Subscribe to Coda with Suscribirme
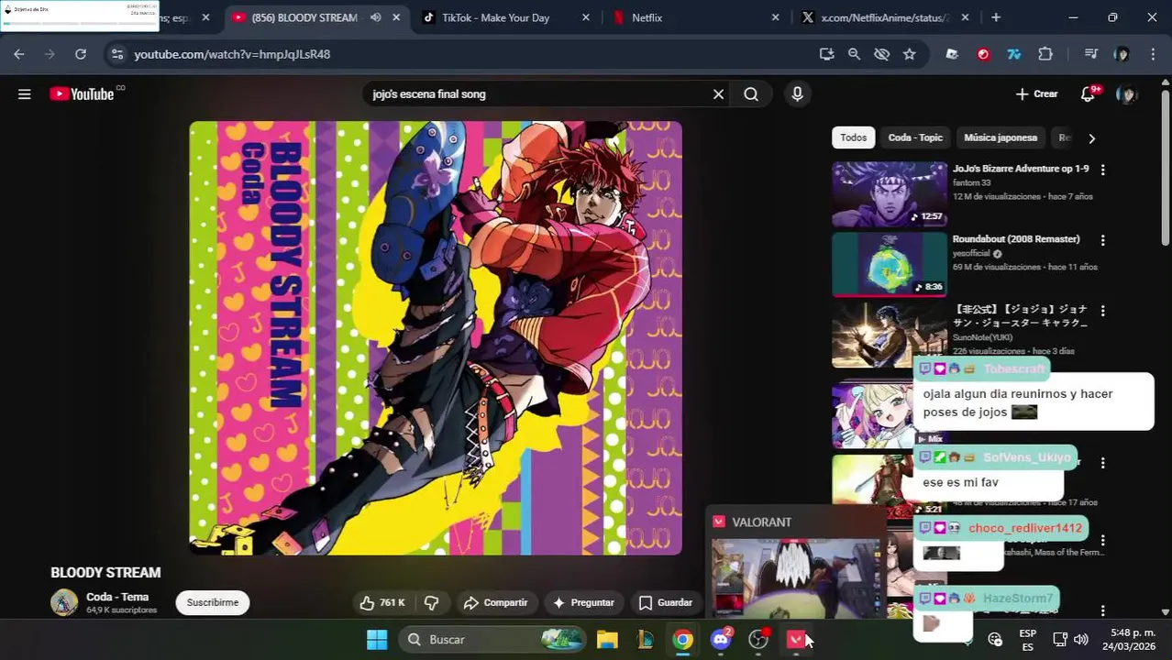1172x660 pixels. 213,602
